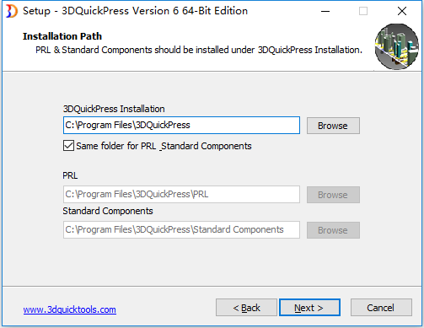The width and height of the screenshot is (424, 328).
Task: Click the disabled Browse button beside PRL
Action: click(x=333, y=195)
